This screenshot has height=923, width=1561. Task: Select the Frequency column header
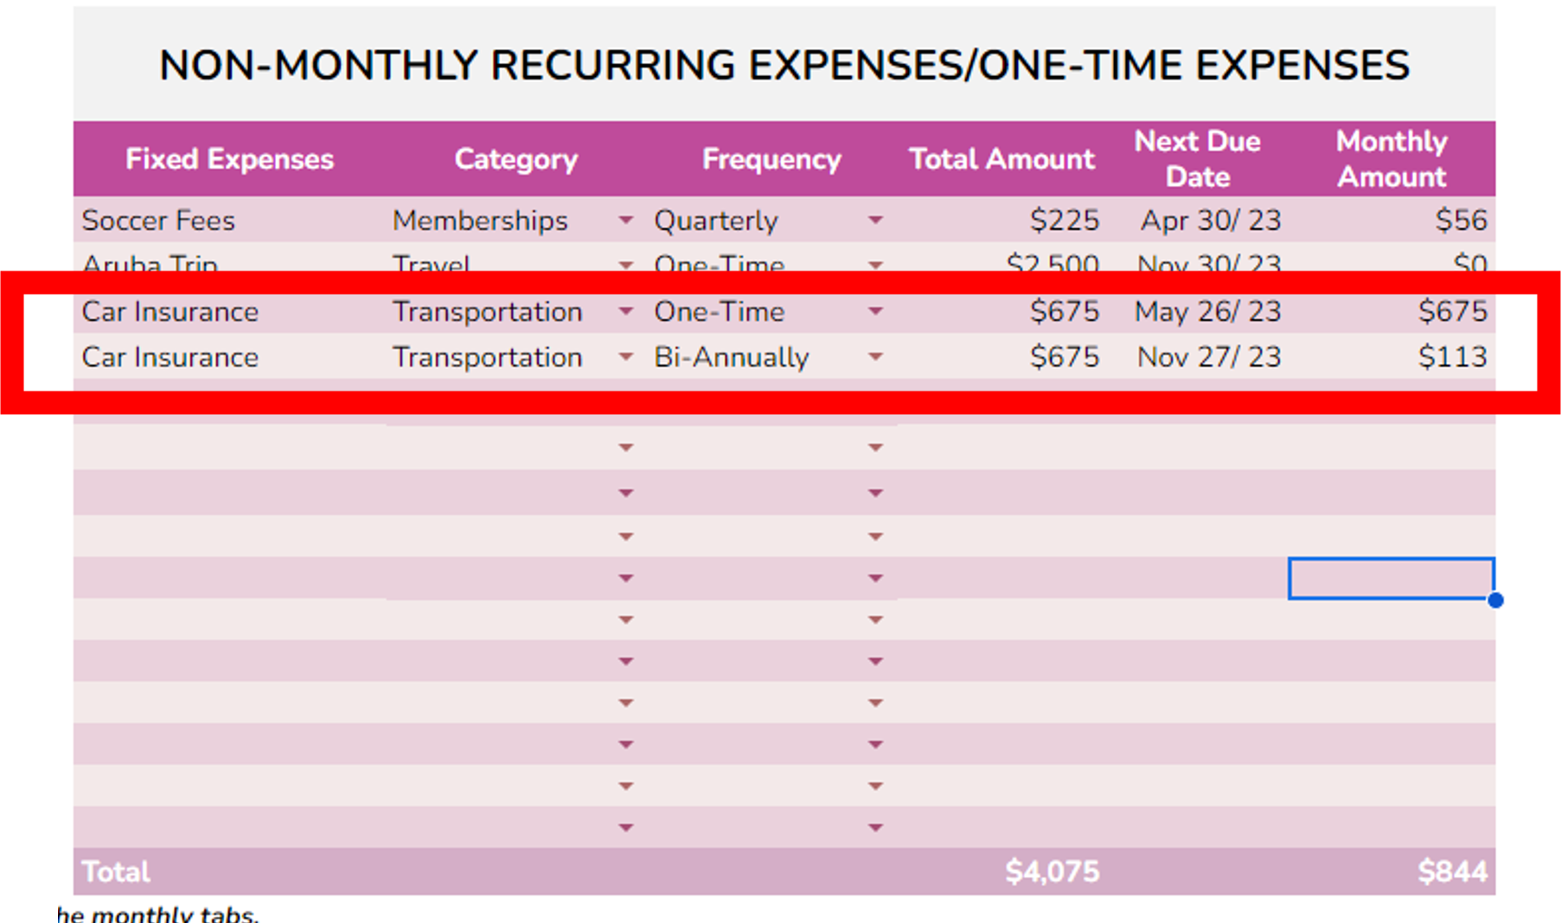coord(771,159)
